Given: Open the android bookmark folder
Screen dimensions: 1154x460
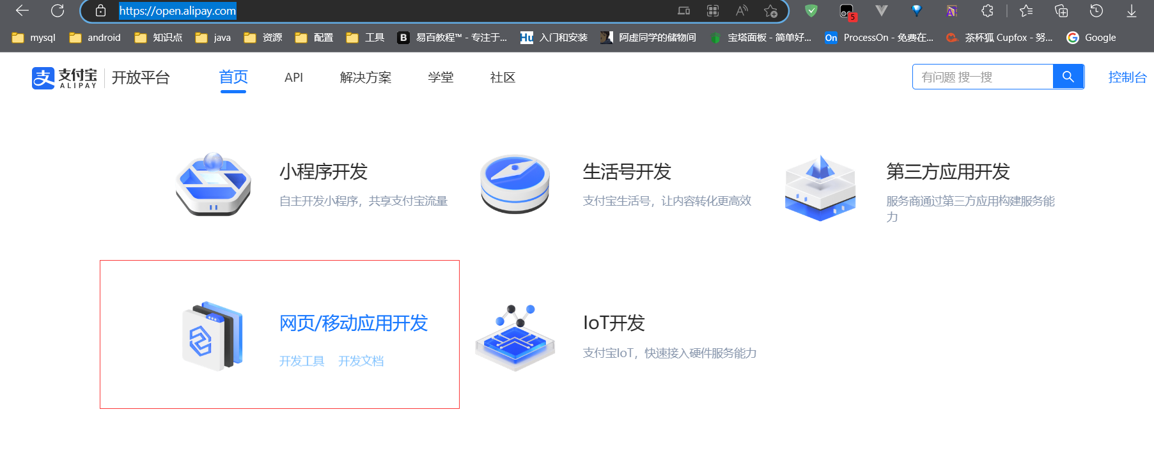Looking at the screenshot, I should point(95,38).
